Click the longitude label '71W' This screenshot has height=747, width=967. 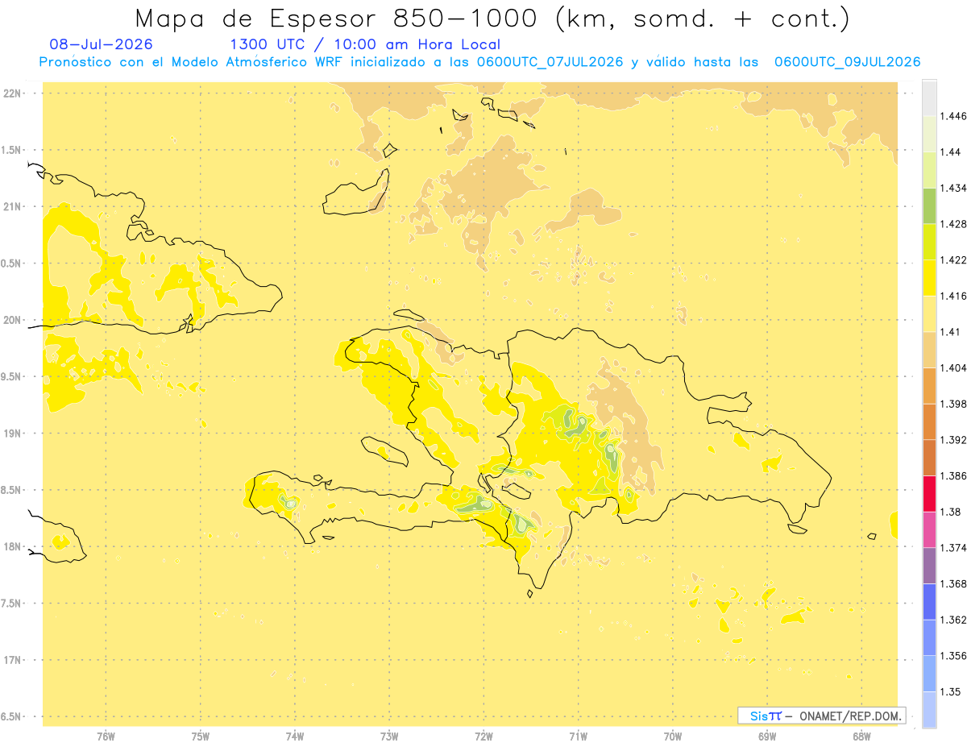(x=579, y=736)
